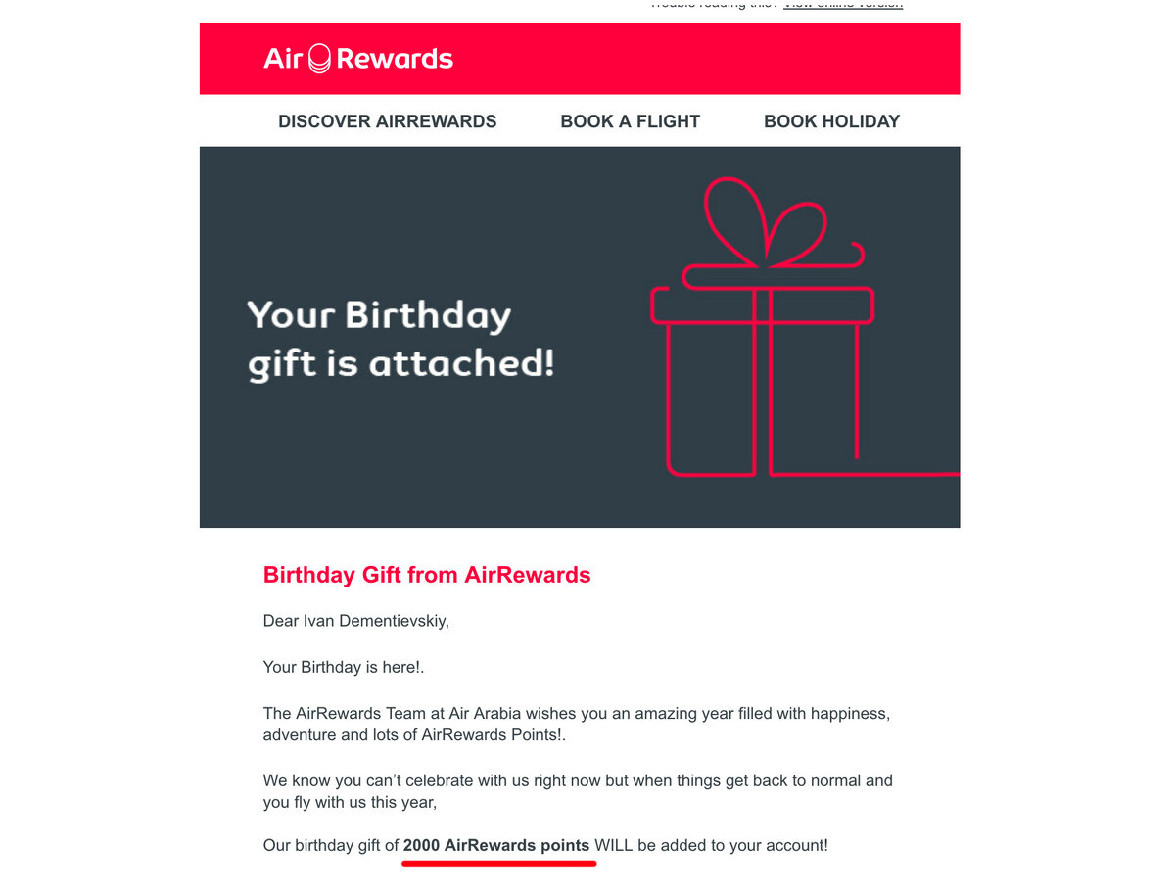
Task: Click the stacked coins logo icon
Action: (319, 59)
